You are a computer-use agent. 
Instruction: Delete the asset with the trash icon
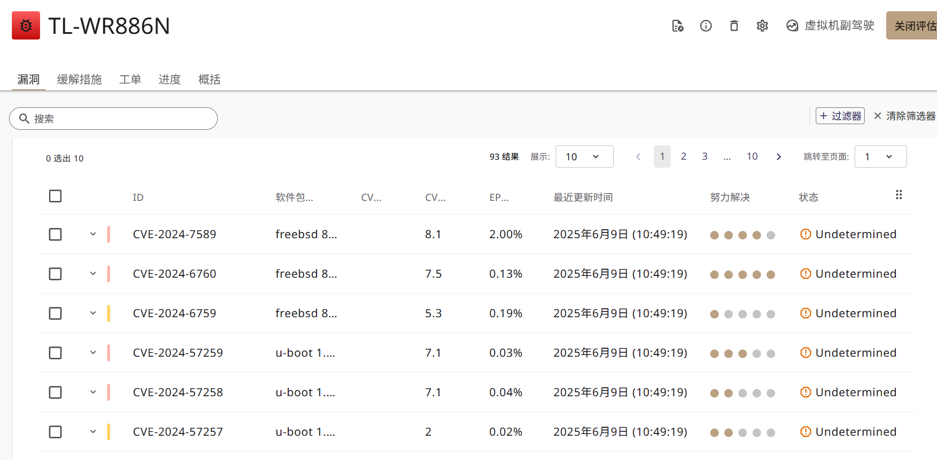[734, 25]
